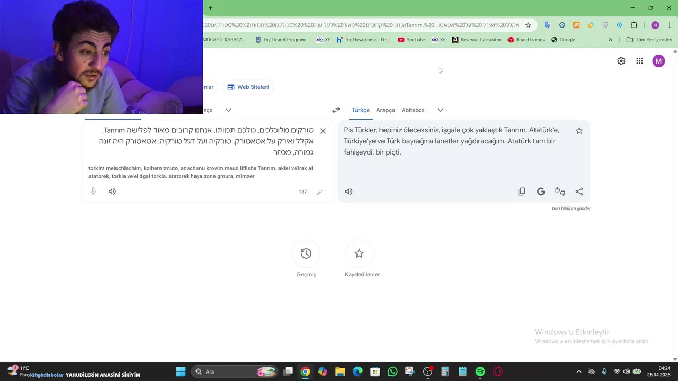Open the Chrome profile avatar menu

coord(655,25)
